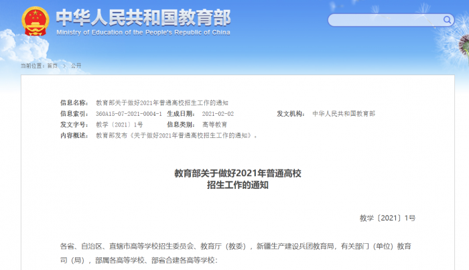
Task: Click the summary text 教育部发布《关于做好2021年普通高校招生工作的通知》
Action: click(175, 135)
